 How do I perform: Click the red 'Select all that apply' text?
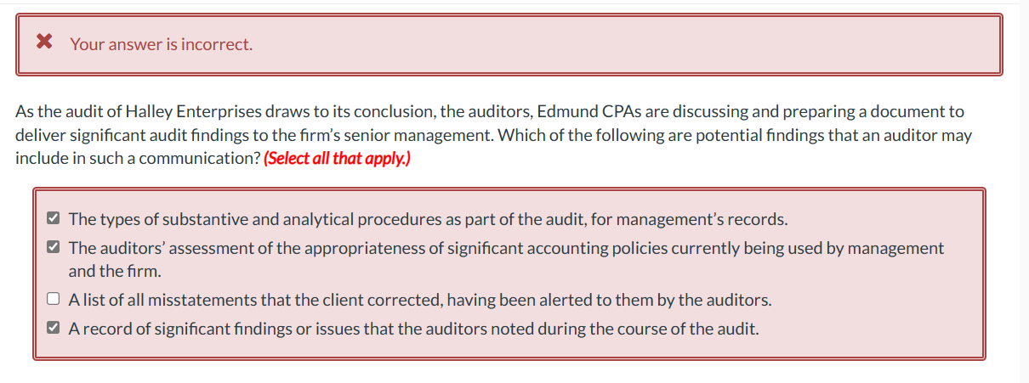(x=337, y=159)
